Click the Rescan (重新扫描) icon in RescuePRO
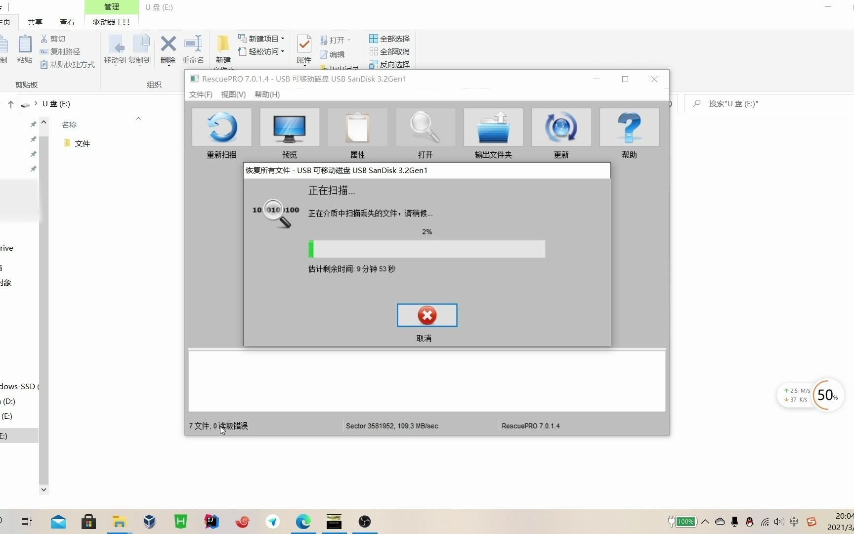 click(222, 128)
